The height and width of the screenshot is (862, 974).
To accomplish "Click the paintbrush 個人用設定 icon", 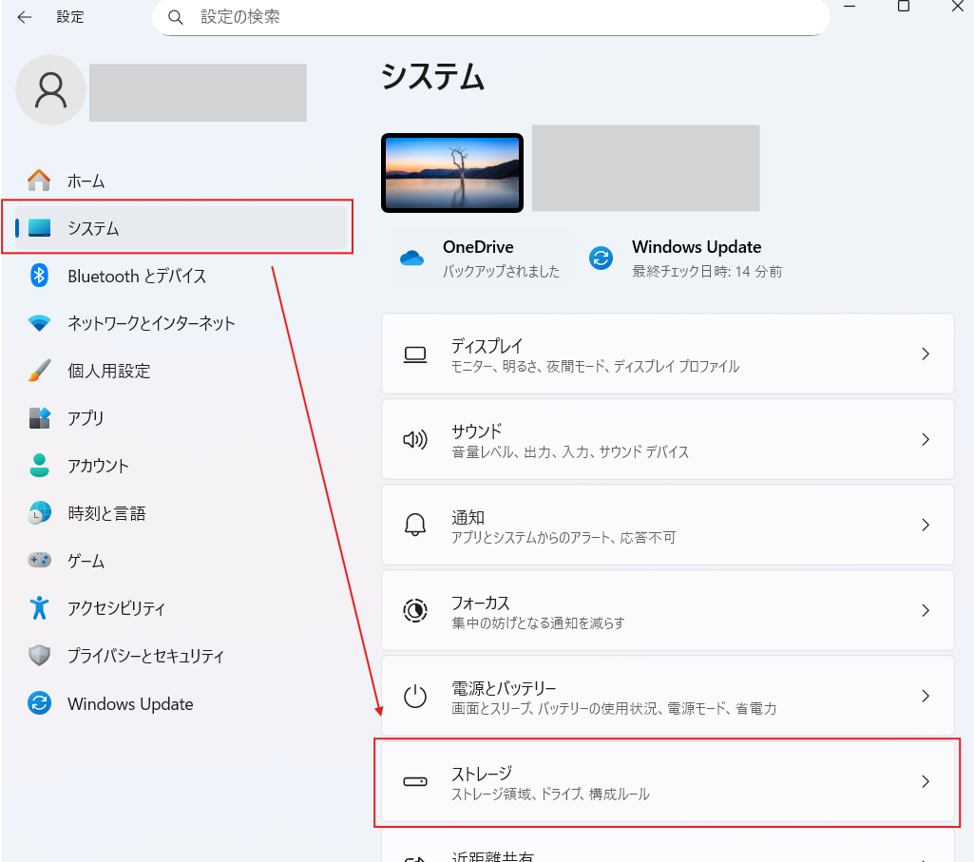I will [x=39, y=371].
